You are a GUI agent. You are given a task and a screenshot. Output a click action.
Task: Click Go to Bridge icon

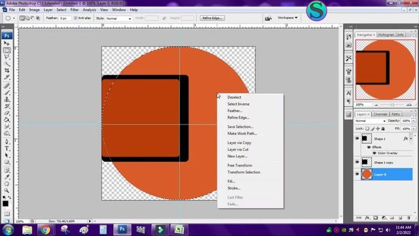tap(268, 18)
